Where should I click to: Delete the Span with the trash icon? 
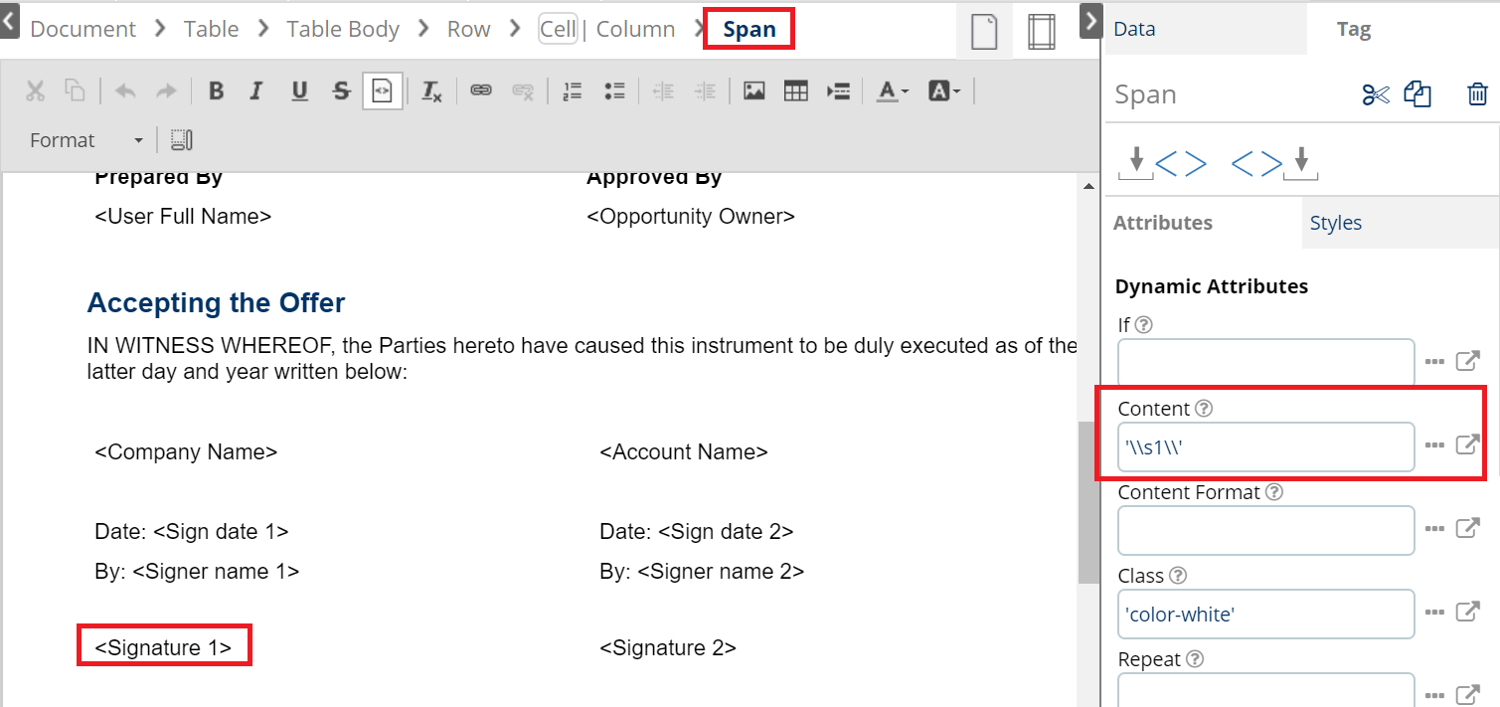(1477, 93)
